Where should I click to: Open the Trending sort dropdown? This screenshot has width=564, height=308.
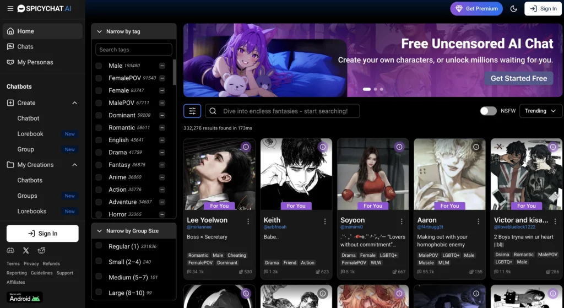540,111
